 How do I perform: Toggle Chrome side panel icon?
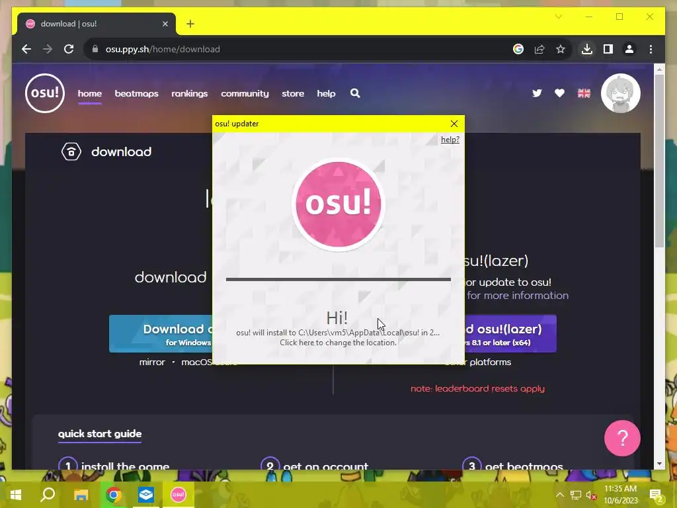point(608,49)
